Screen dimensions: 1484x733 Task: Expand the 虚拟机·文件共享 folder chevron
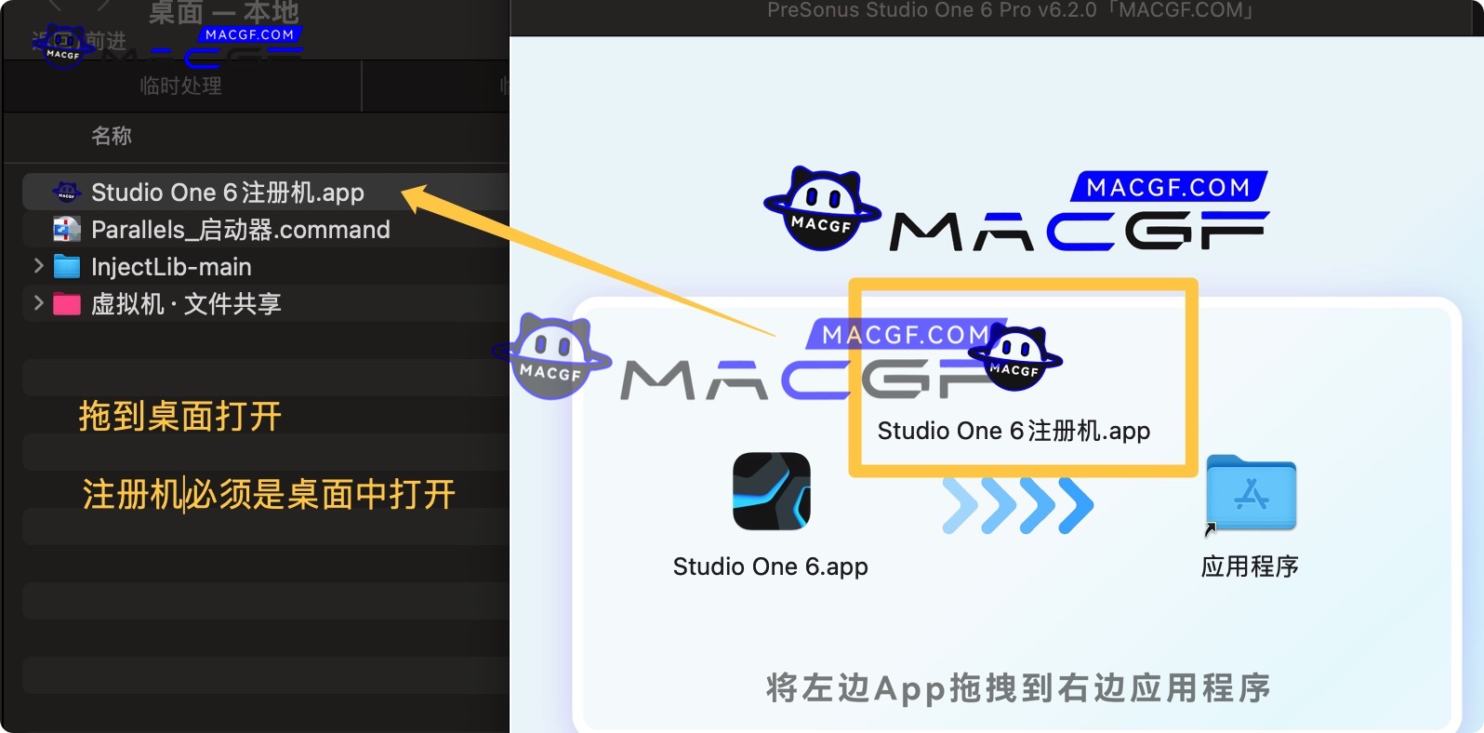tap(38, 303)
